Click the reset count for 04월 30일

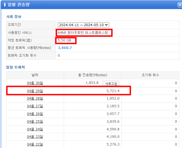(x=176, y=83)
